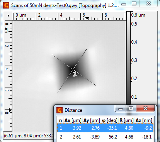Open the data window corner menu arrow
The width and height of the screenshot is (160, 142).
[9, 16]
